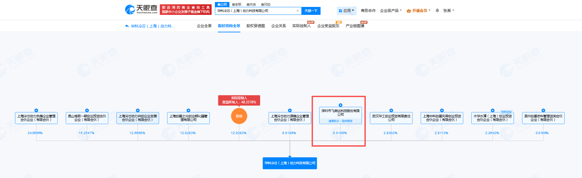Click the blue 华科冷芯(上海)动力科技有限公司 root node

coord(290,163)
